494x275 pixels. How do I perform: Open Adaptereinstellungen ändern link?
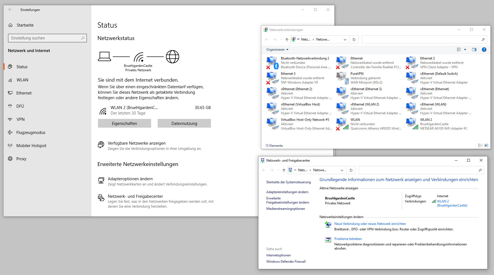coord(287,192)
